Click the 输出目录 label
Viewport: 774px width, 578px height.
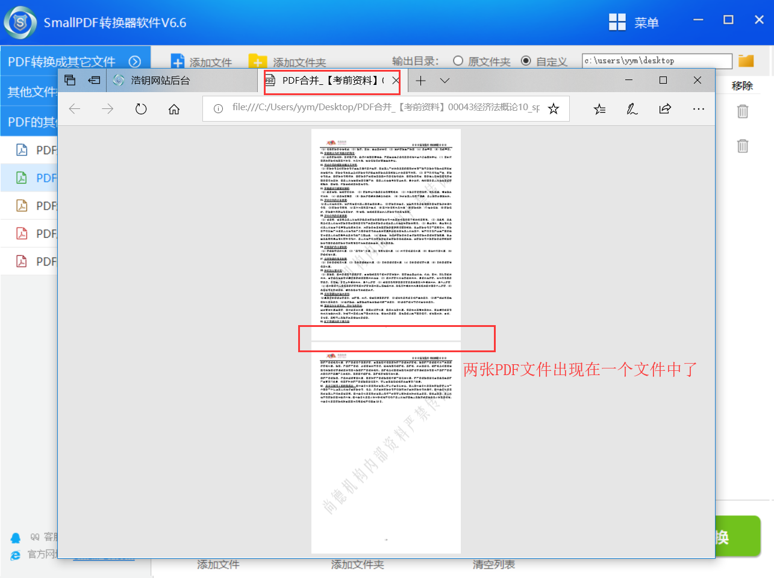(416, 61)
